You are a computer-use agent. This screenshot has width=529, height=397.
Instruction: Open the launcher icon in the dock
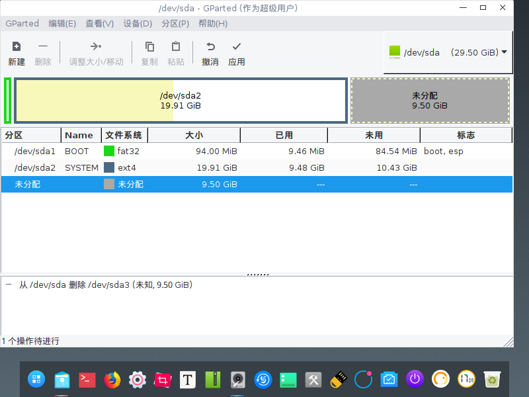(36, 379)
